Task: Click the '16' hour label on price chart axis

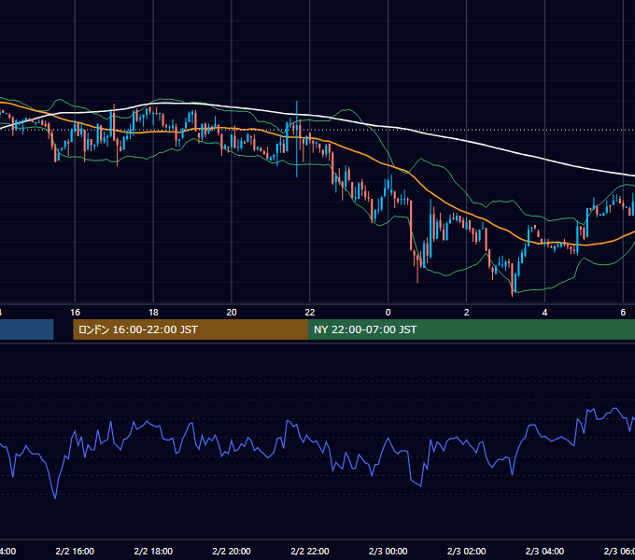Action: pyautogui.click(x=75, y=313)
